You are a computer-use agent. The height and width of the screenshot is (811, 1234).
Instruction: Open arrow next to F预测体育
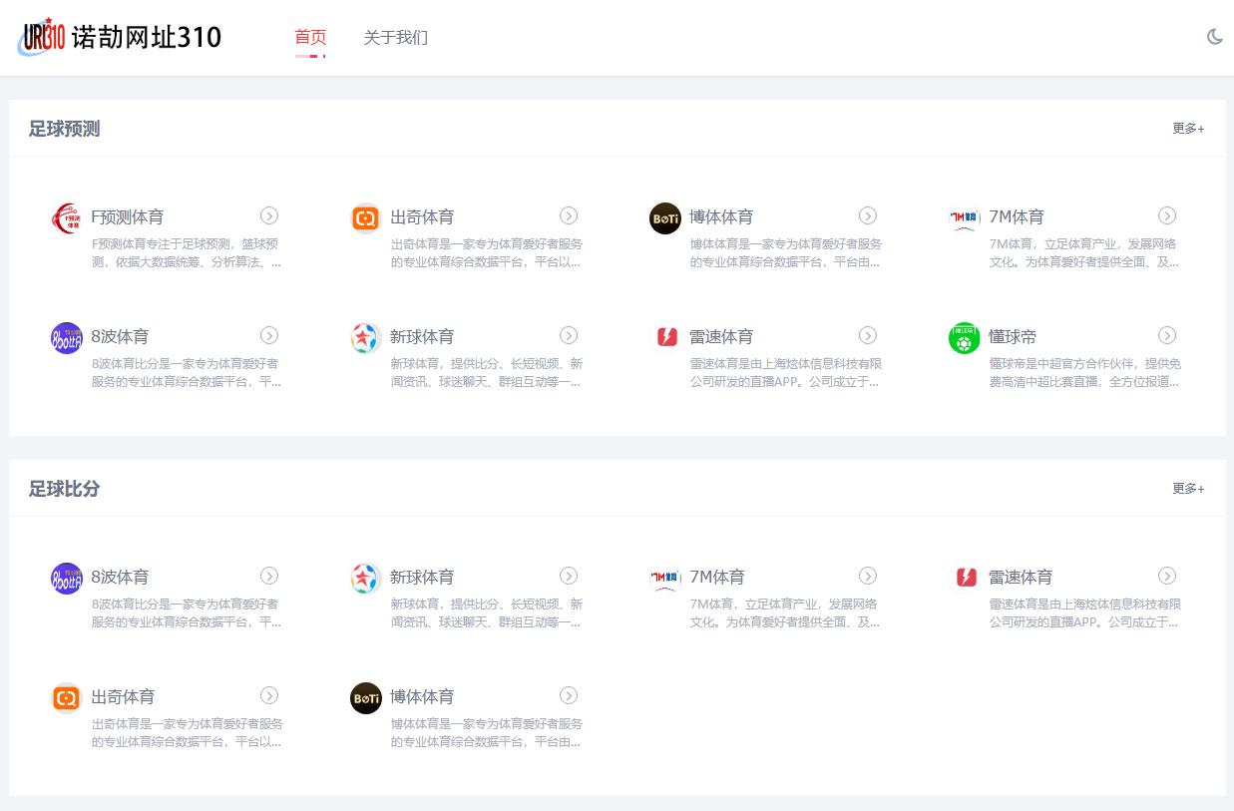(269, 215)
